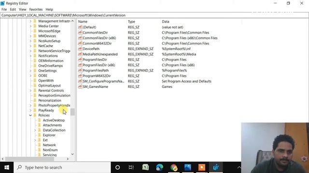
Task: Click tree pane scroll down arrow
Action: [72, 154]
